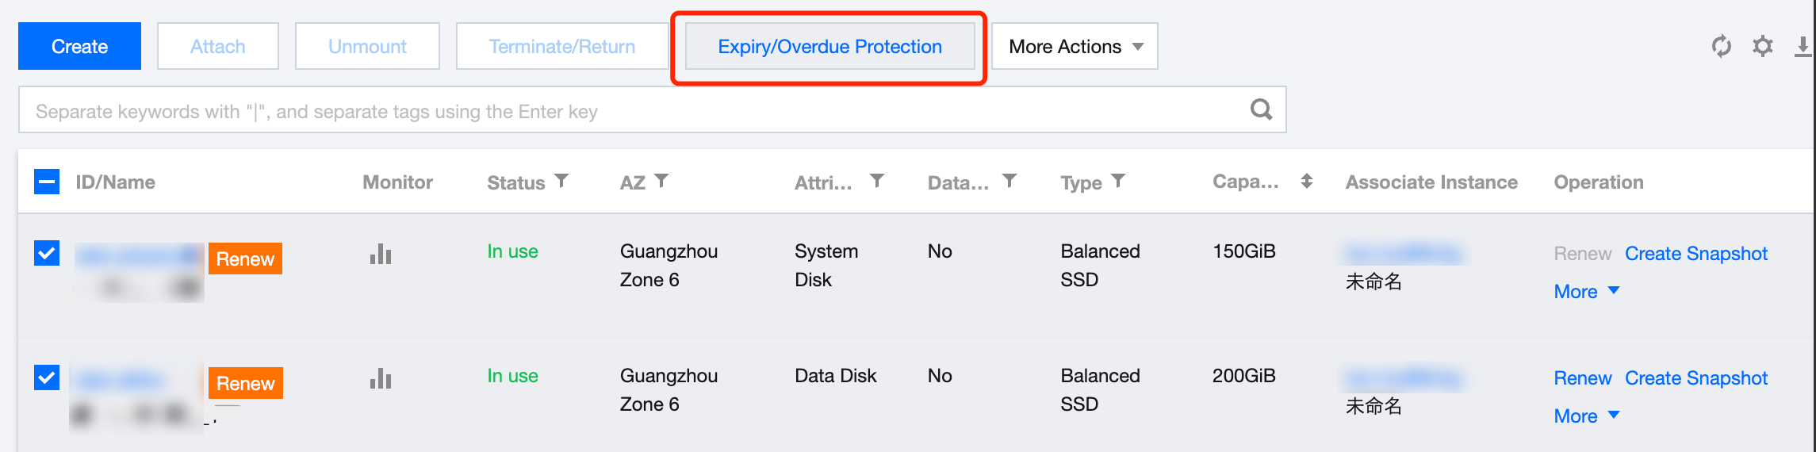Image resolution: width=1816 pixels, height=452 pixels.
Task: Uncheck the 200GiB Data Disk row
Action: click(x=47, y=377)
